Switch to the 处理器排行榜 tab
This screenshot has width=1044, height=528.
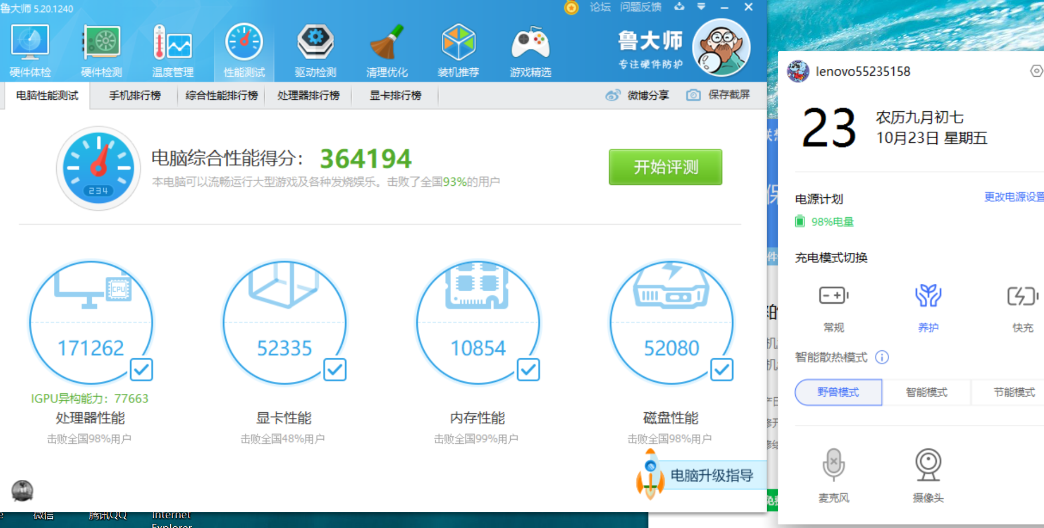click(308, 96)
